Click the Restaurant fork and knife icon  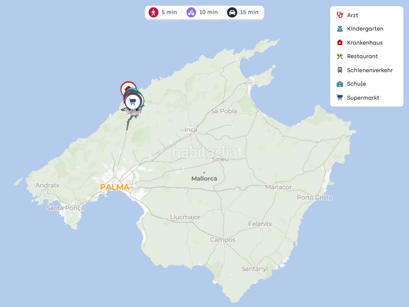tap(339, 56)
